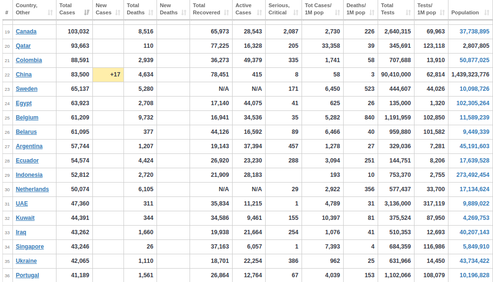Click Total Recovered sort arrows

click(x=226, y=12)
